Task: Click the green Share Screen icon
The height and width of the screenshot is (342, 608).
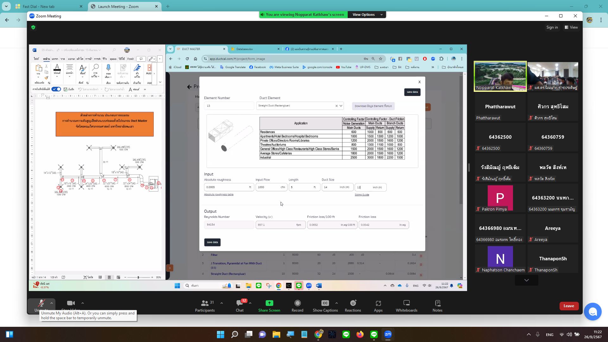Action: [x=269, y=303]
